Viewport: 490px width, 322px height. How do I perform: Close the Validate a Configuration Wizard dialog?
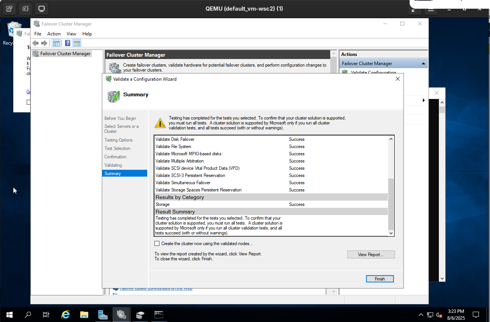point(398,79)
